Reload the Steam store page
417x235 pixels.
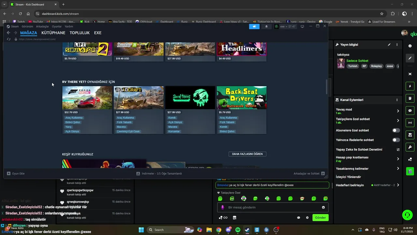coord(9,39)
